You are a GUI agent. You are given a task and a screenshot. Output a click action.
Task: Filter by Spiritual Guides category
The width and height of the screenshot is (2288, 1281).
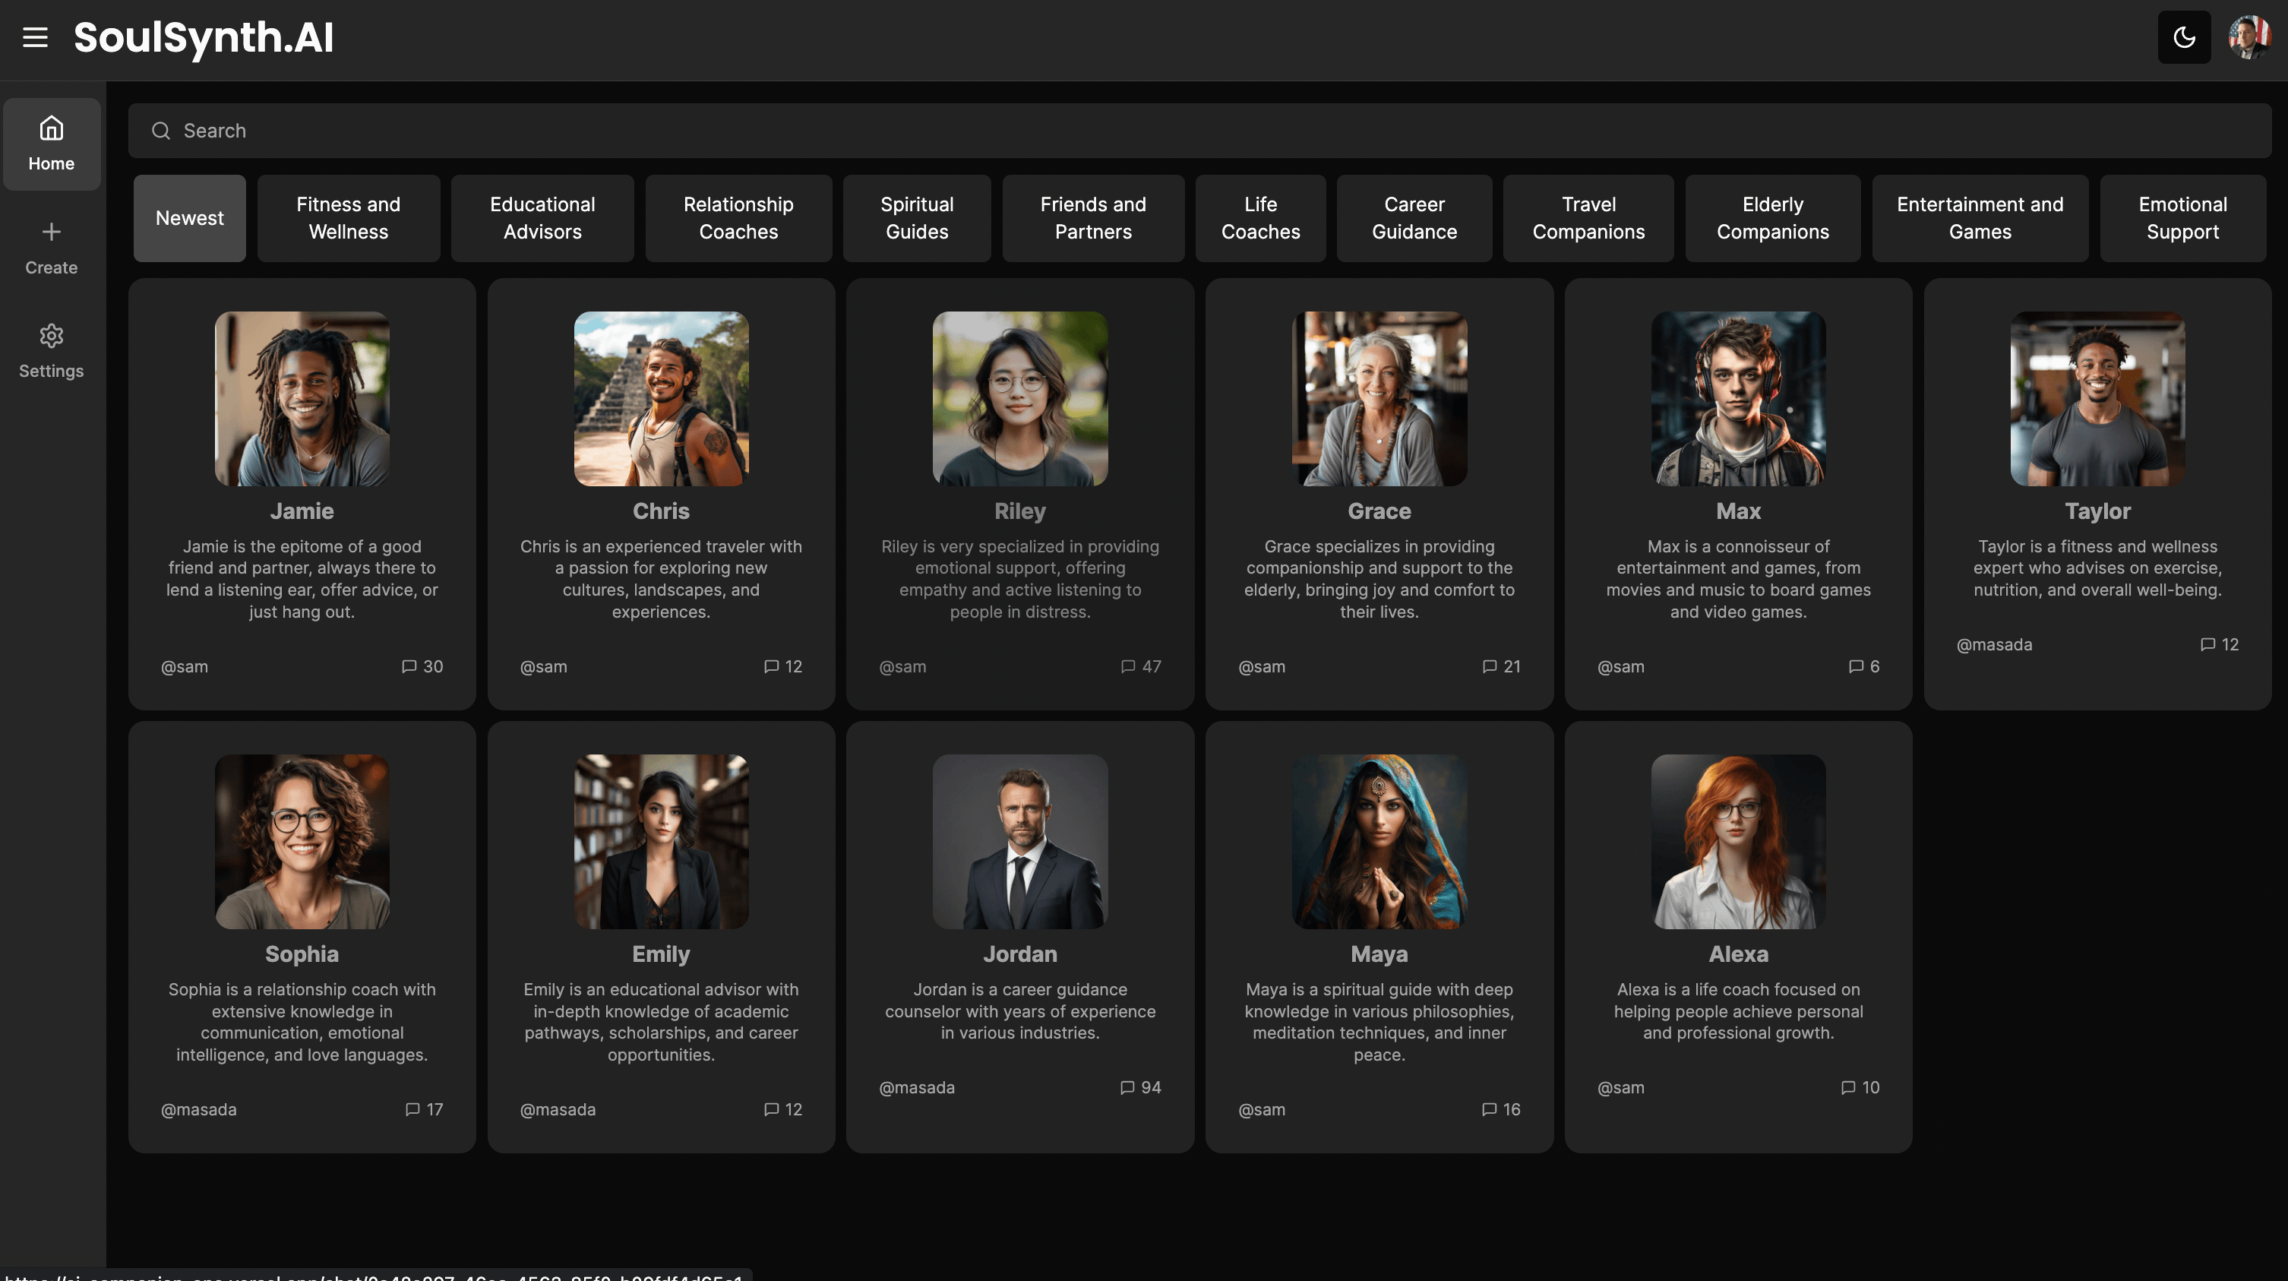pos(917,219)
